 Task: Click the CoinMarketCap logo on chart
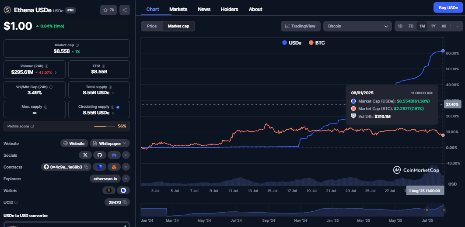pos(416,170)
